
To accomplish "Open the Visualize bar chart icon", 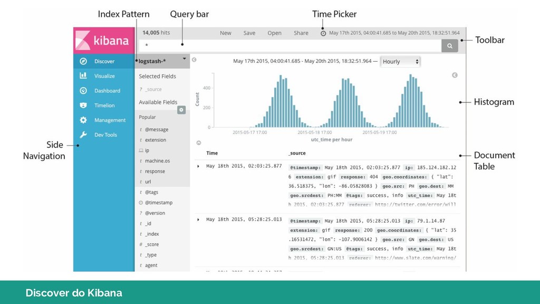I will (x=83, y=75).
